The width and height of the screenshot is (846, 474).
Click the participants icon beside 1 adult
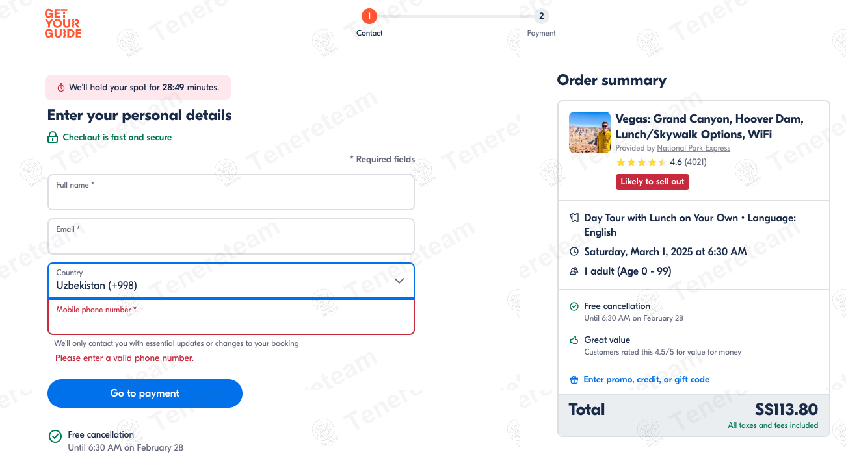tap(574, 271)
